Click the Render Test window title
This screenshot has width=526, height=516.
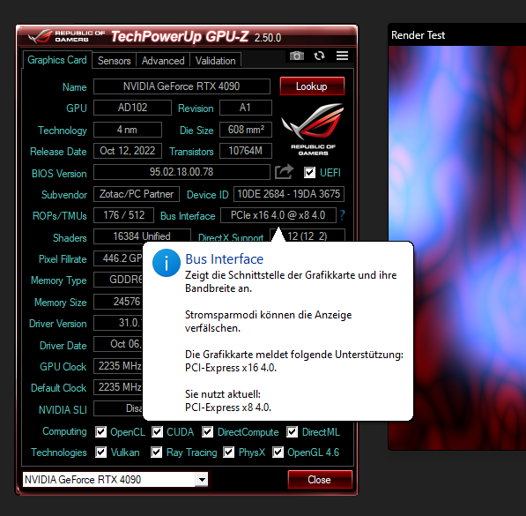click(418, 35)
